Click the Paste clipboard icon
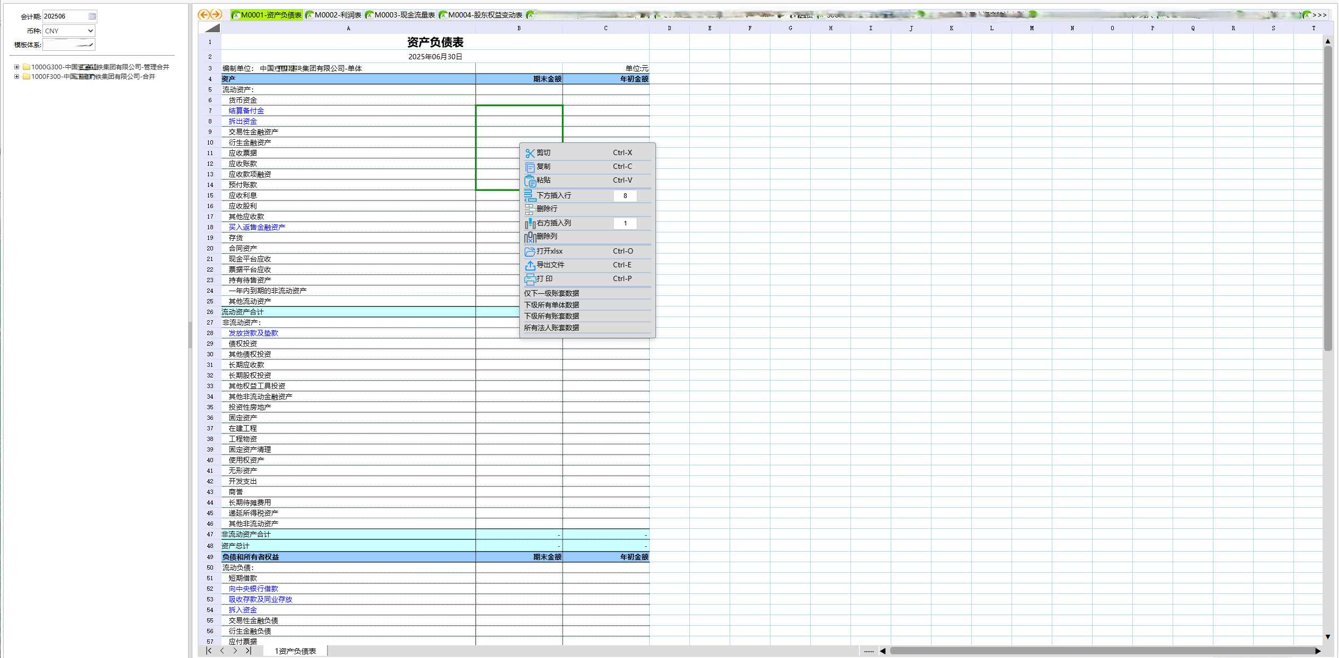 [x=530, y=181]
